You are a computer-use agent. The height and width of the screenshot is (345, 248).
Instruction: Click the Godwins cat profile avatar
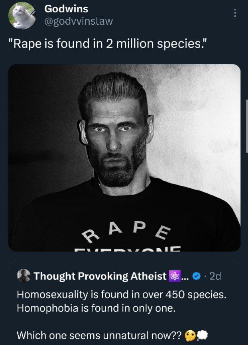22,15
